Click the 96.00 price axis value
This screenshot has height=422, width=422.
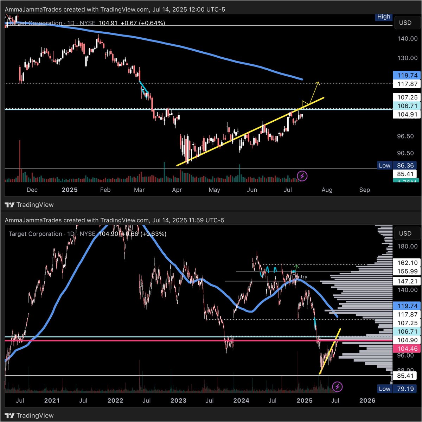coord(405,356)
